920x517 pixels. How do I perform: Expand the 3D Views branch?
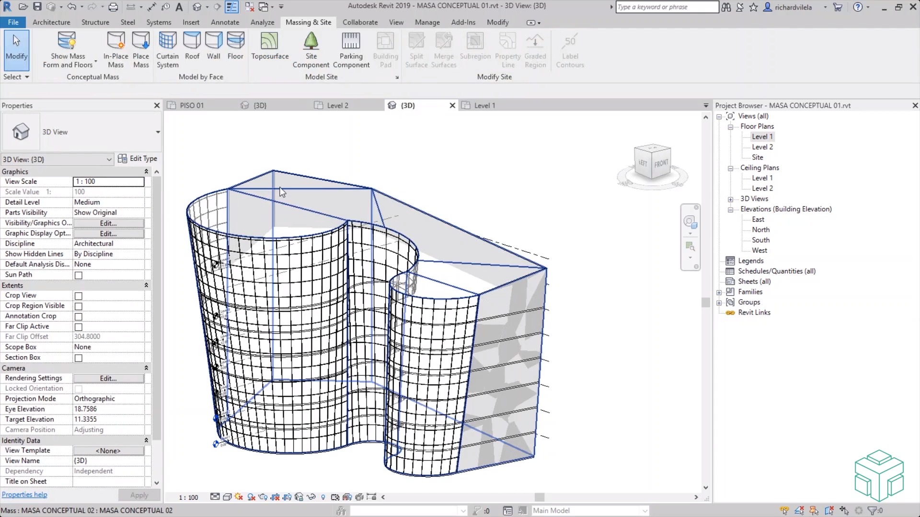(731, 199)
